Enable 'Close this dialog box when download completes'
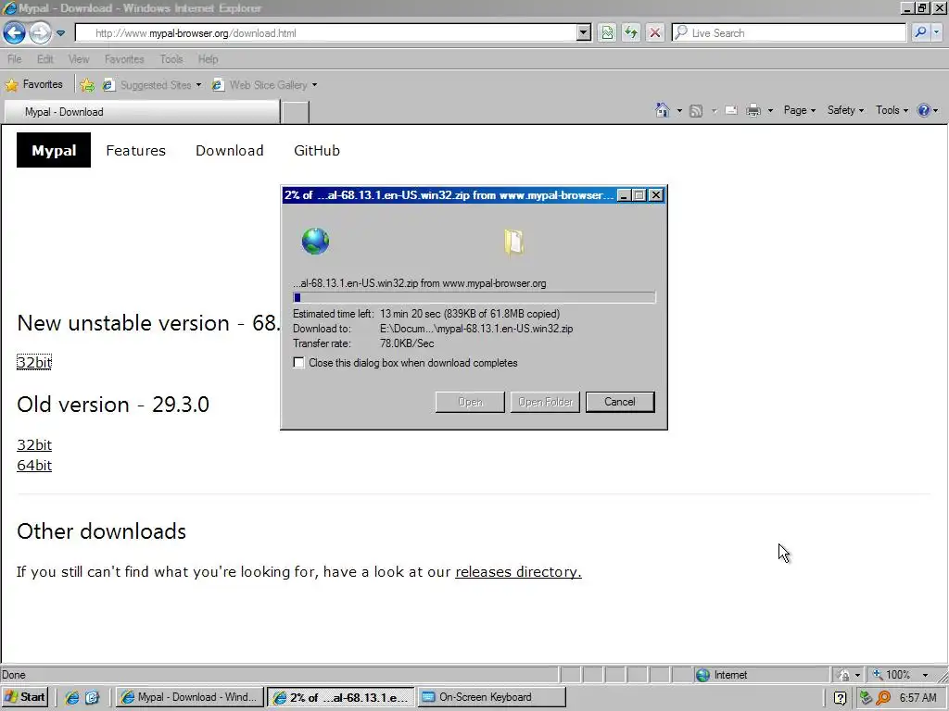 click(298, 363)
